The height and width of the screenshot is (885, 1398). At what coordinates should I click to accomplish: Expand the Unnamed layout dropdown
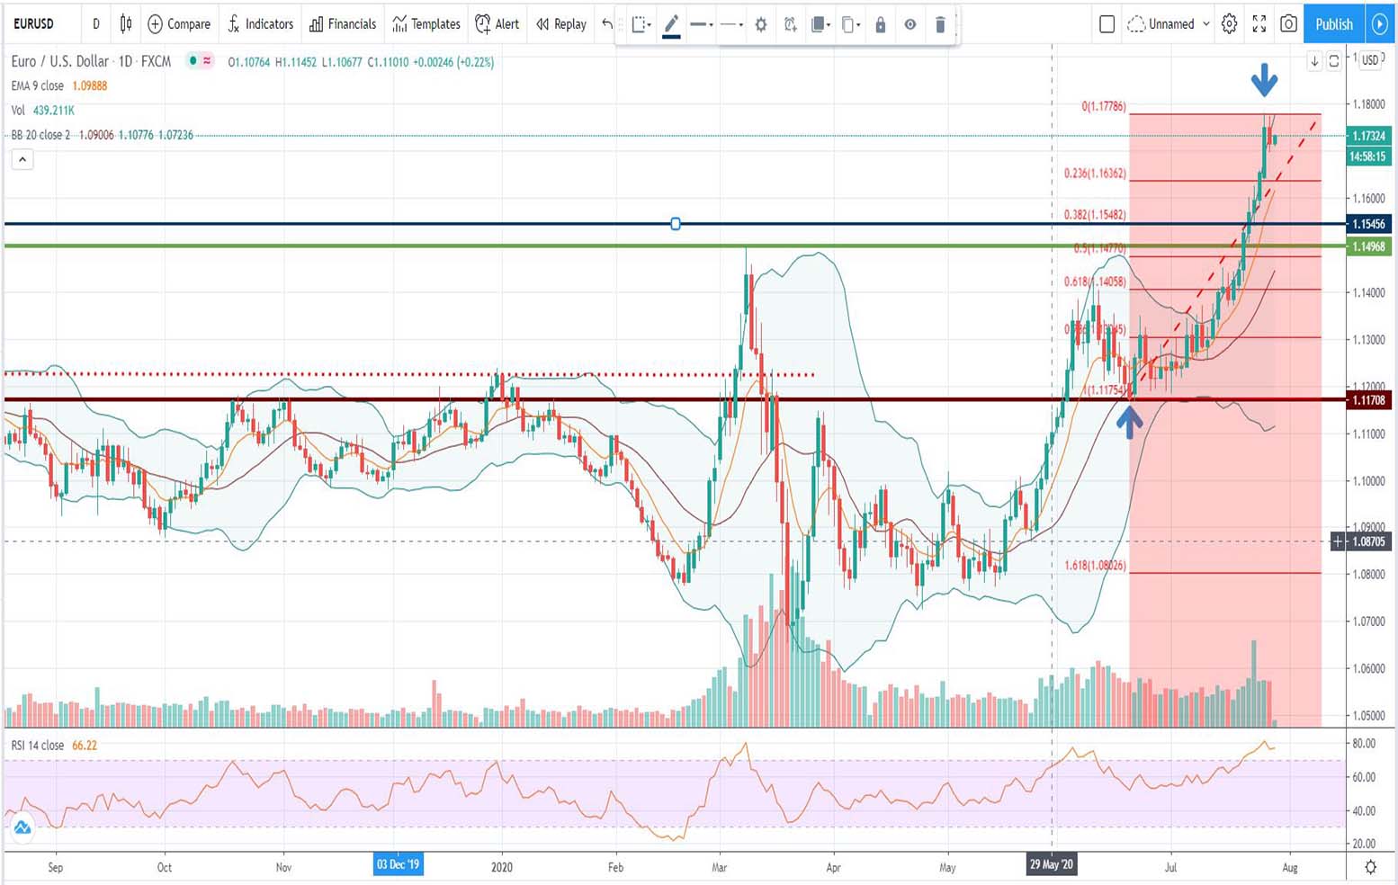click(x=1205, y=24)
